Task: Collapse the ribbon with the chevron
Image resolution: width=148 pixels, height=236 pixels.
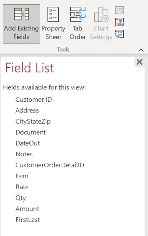Action: click(x=141, y=50)
